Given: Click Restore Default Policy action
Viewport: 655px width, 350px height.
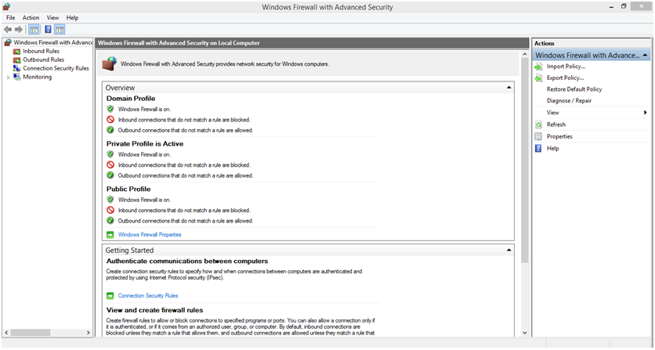Looking at the screenshot, I should pyautogui.click(x=574, y=89).
